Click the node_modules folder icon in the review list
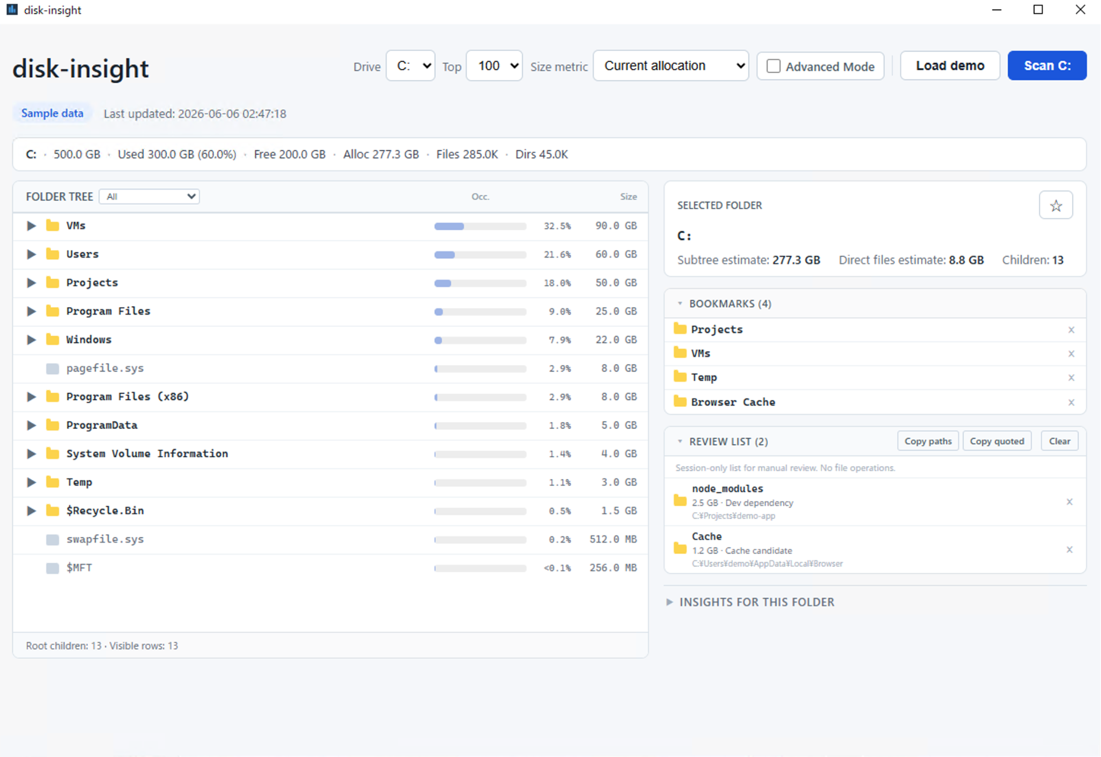 pos(680,501)
